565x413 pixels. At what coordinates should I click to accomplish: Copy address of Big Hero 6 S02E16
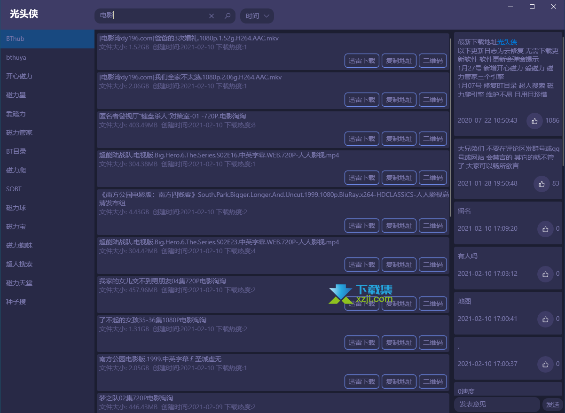[x=399, y=178]
